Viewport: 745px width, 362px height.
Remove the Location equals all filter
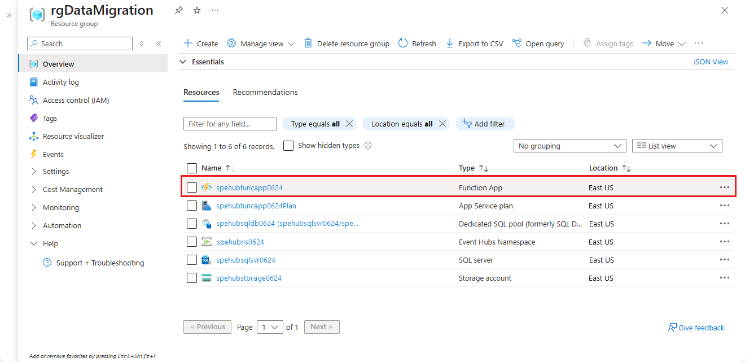[x=442, y=124]
